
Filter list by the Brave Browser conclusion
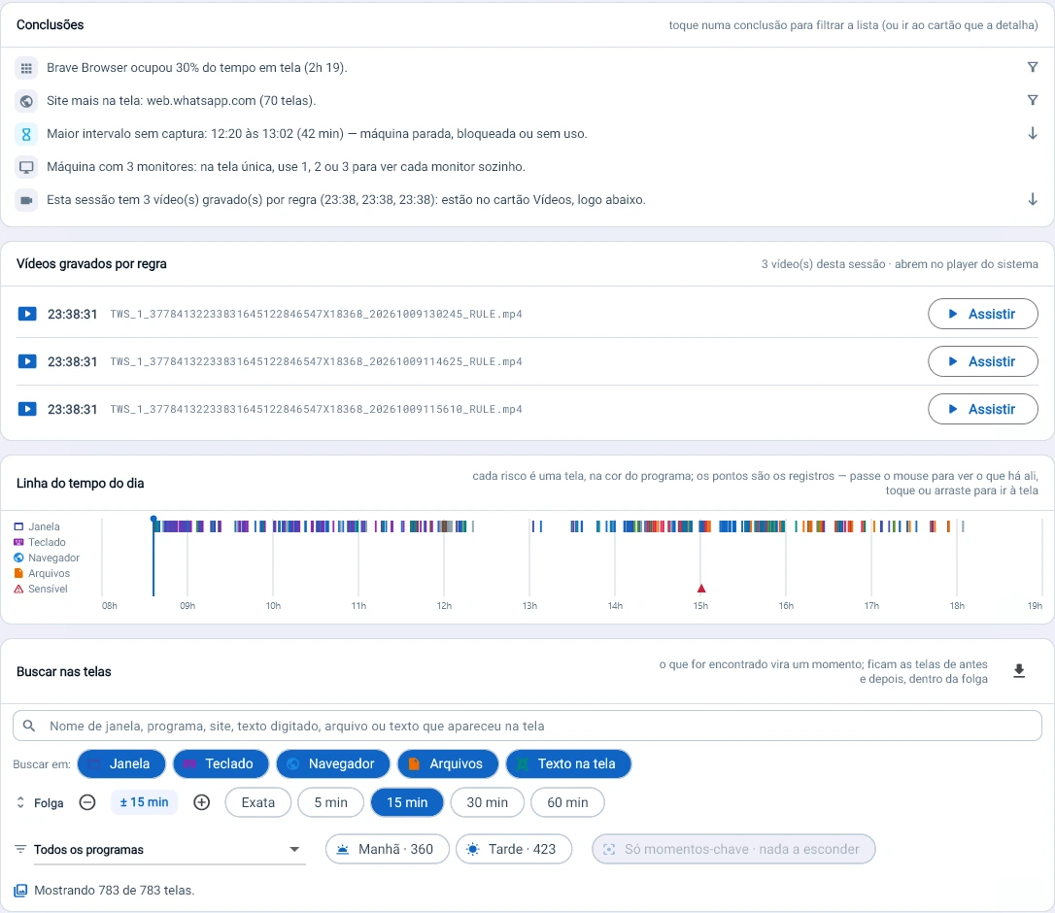tap(1032, 67)
